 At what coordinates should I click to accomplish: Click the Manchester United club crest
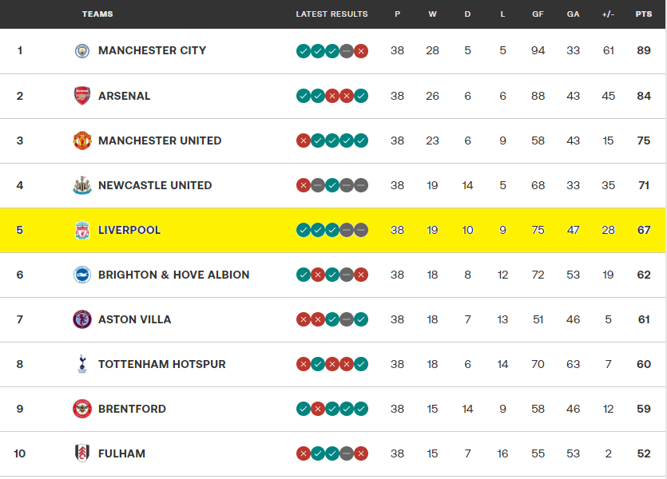82,141
